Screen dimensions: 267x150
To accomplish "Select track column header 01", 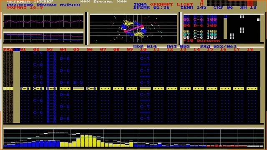I will click(x=23, y=50).
